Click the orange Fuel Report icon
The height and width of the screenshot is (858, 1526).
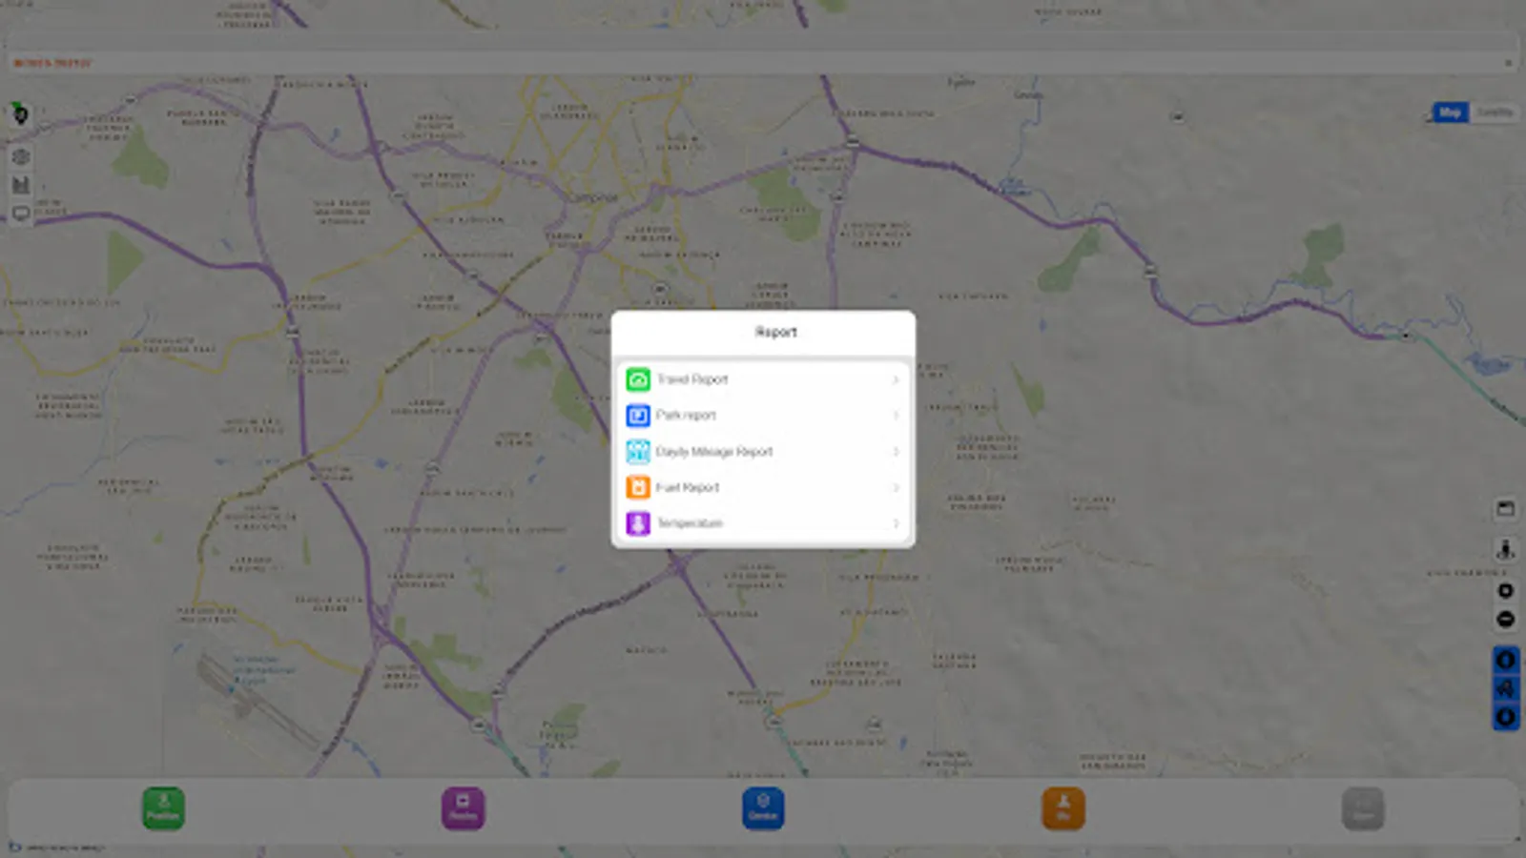pos(638,487)
